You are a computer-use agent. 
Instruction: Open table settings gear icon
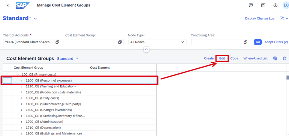[x=284, y=58]
